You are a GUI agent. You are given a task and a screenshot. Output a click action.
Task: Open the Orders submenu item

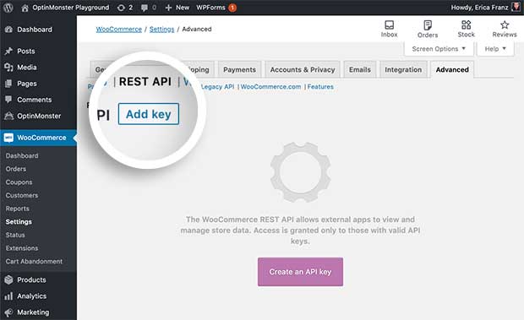(x=16, y=169)
